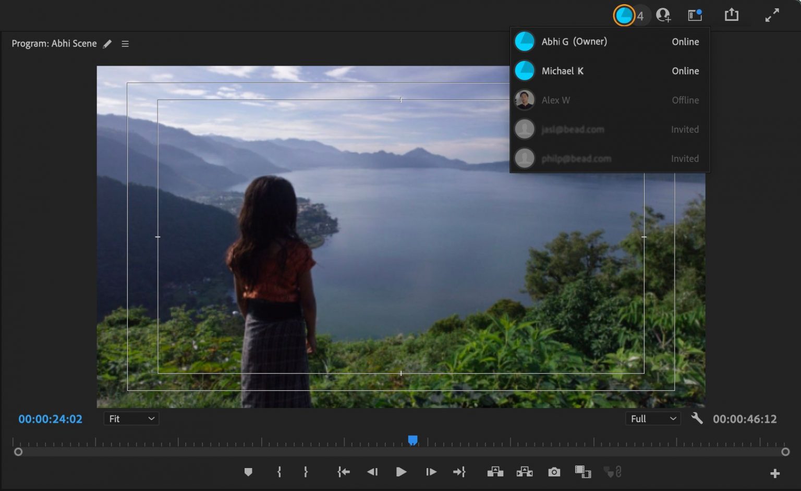Invite collaborators with the add-person icon
This screenshot has width=801, height=491.
point(663,15)
